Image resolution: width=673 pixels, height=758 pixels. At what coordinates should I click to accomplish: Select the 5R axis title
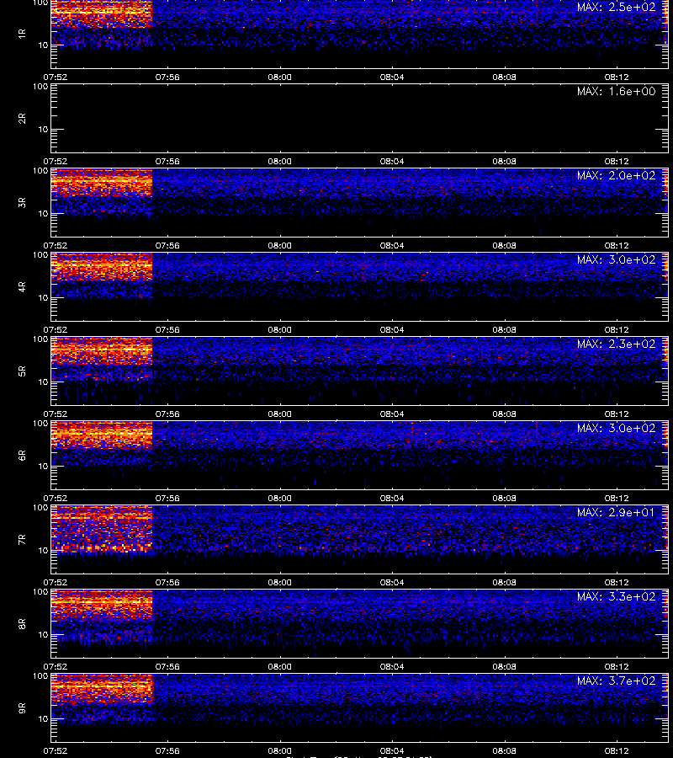(x=22, y=371)
